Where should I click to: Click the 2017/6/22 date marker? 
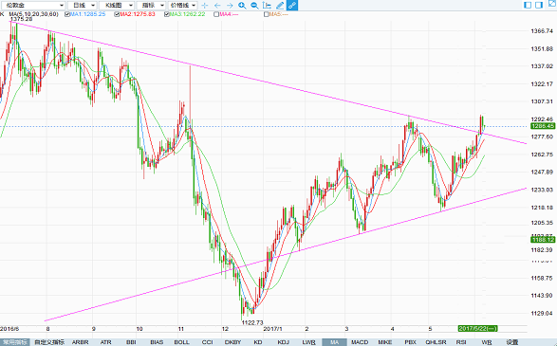(478, 329)
